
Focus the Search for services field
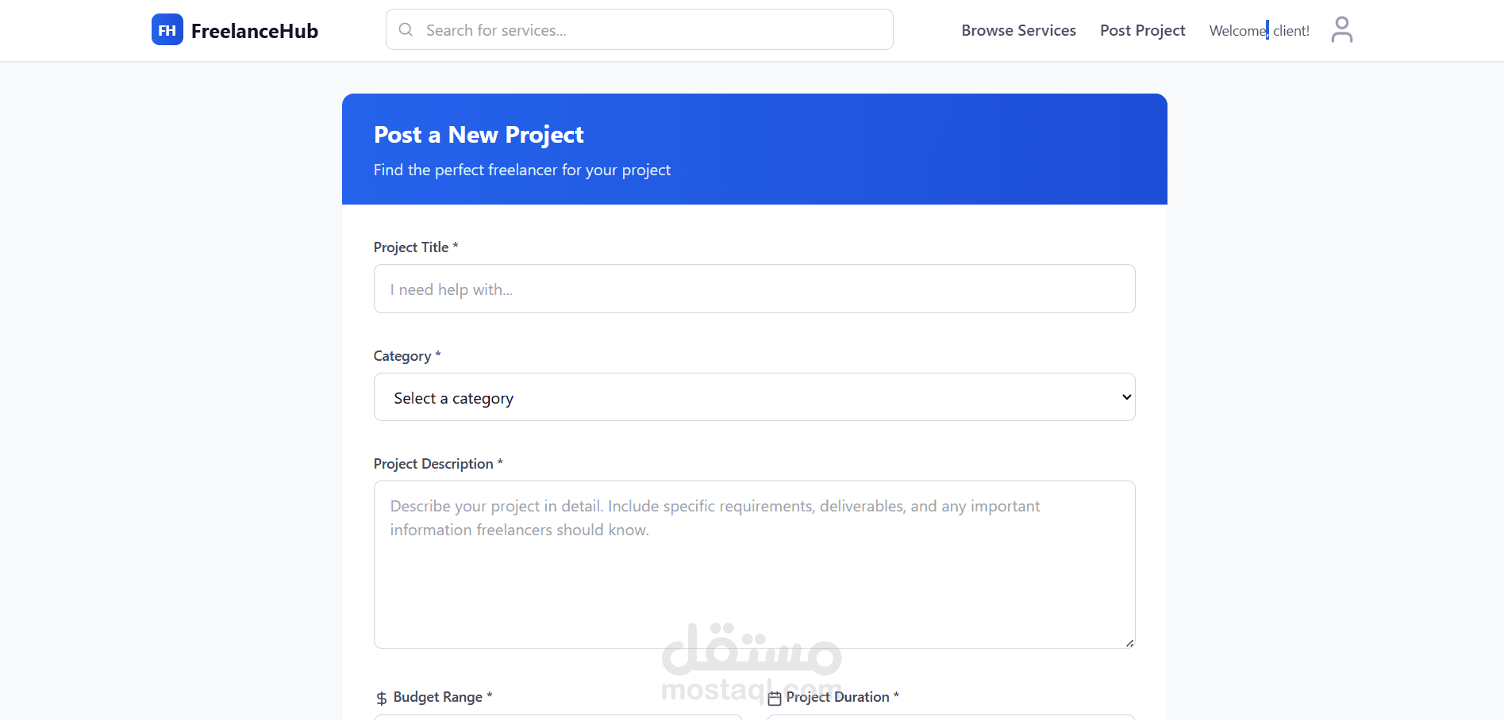639,30
